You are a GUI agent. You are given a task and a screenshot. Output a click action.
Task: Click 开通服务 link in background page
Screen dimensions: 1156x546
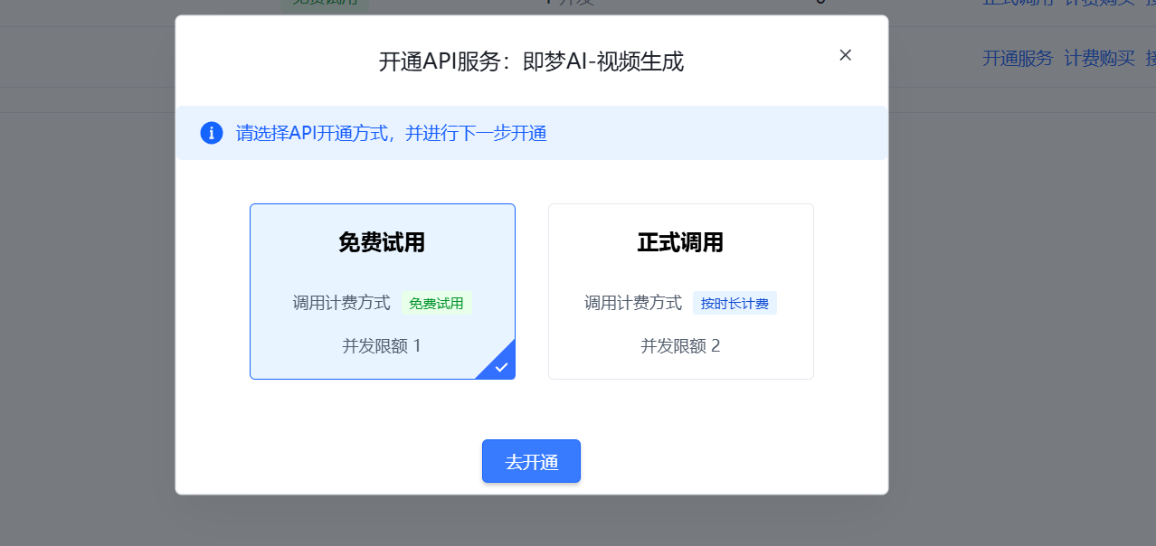coord(1018,59)
